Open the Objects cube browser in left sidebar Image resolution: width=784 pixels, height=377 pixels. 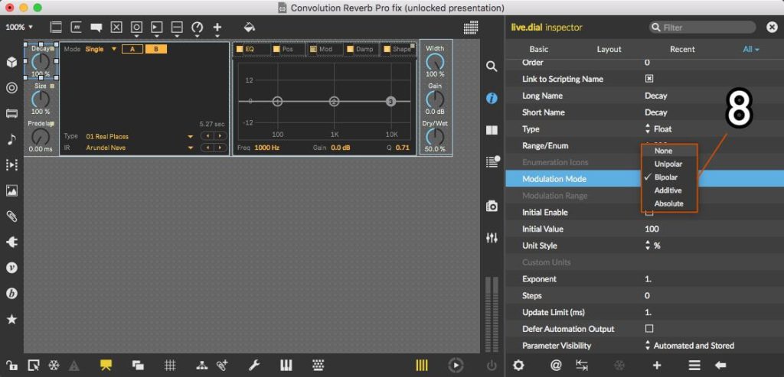[x=11, y=63]
